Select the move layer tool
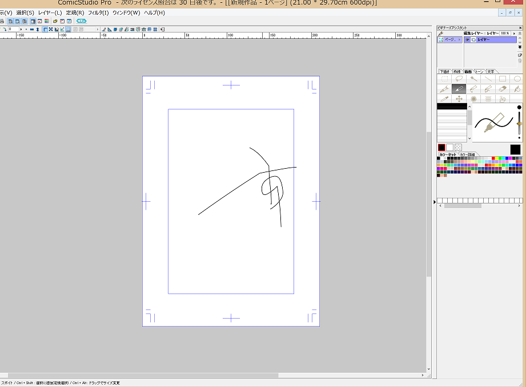This screenshot has width=526, height=387. pyautogui.click(x=459, y=99)
